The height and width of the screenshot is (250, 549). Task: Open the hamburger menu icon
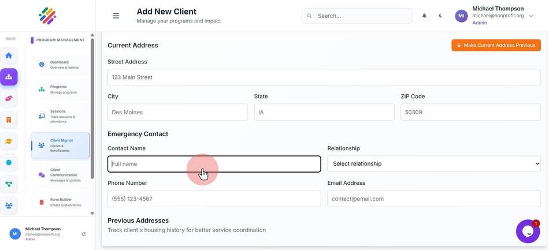[116, 16]
